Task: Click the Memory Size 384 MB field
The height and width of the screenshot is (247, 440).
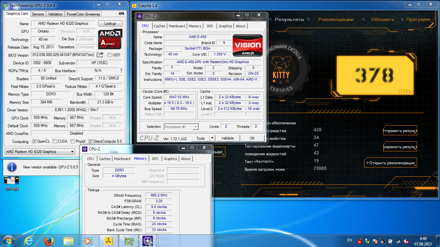Action: pyautogui.click(x=46, y=102)
